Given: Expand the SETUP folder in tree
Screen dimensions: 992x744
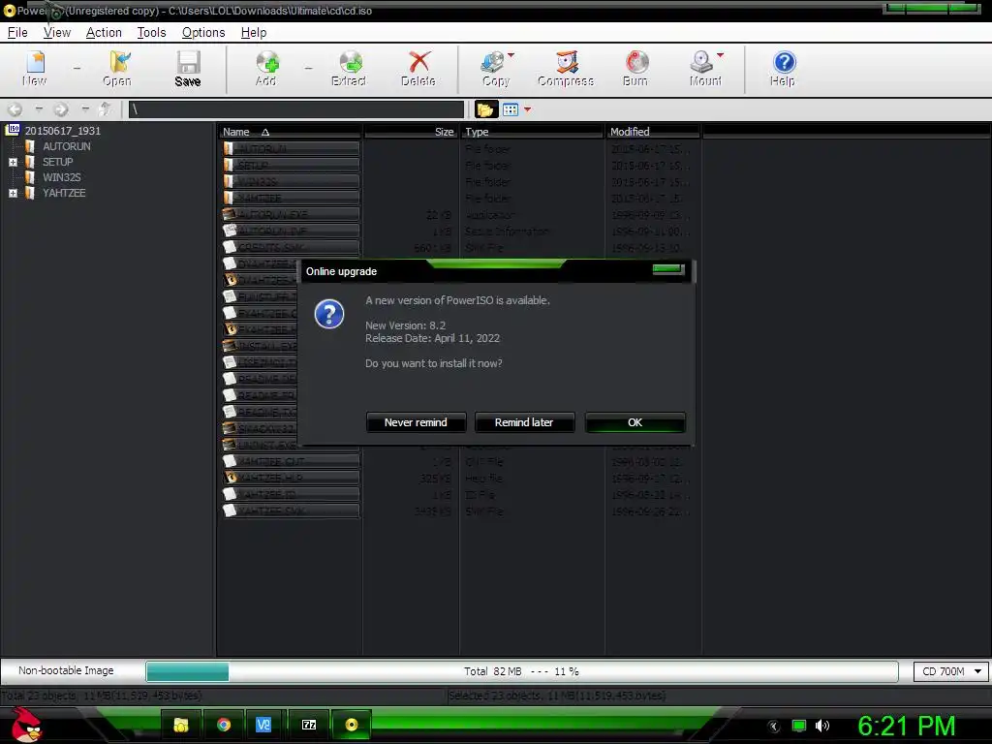Looking at the screenshot, I should click(x=13, y=162).
